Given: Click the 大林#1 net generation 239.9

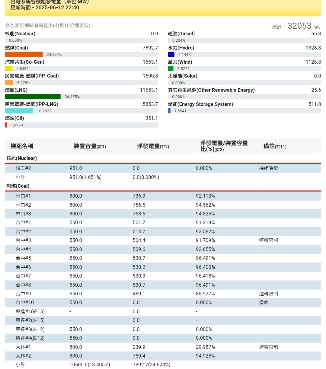Looking at the screenshot, I should pyautogui.click(x=139, y=347).
